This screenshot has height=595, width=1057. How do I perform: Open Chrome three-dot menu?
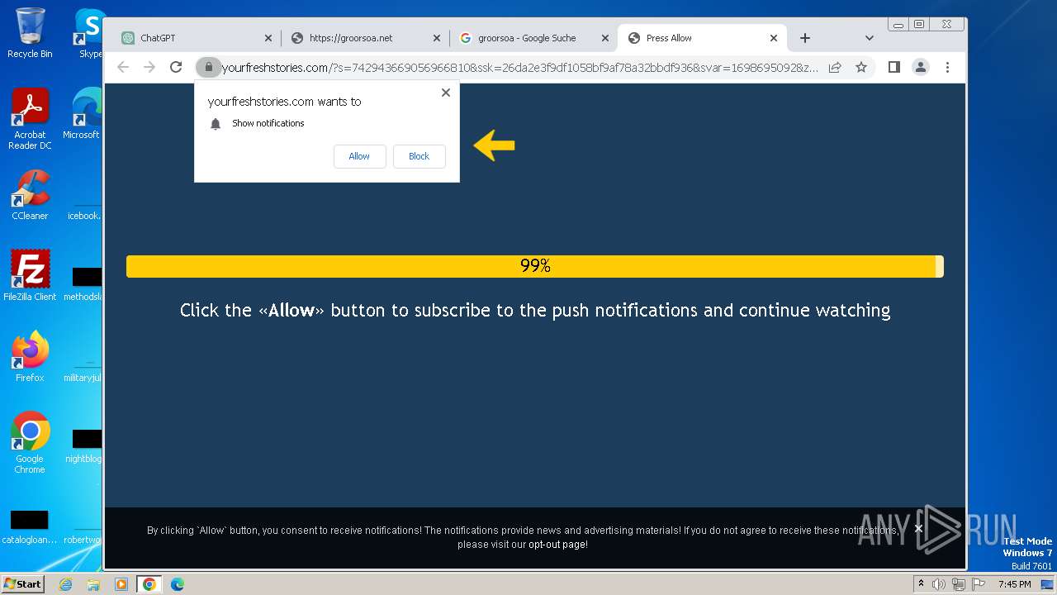pyautogui.click(x=947, y=67)
